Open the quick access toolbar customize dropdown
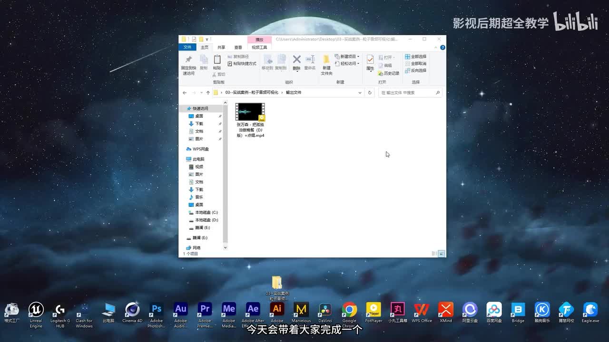609x342 pixels. [207, 39]
